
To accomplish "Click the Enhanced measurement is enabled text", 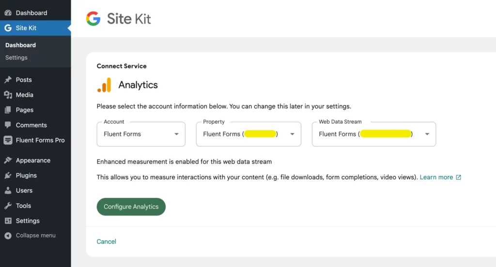I will click(x=184, y=162).
